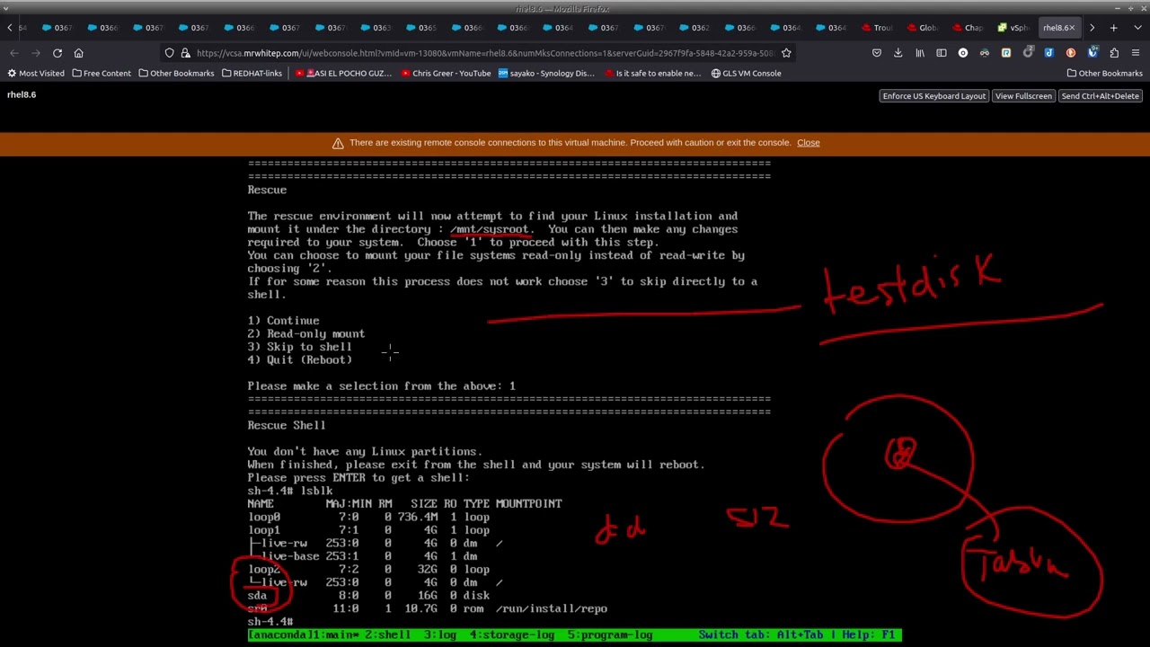Open a new browser tab
Screen dimensions: 1150x647
[x=1114, y=28]
